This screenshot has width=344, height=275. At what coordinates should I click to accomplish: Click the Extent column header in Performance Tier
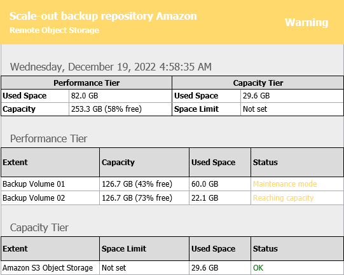tap(50, 163)
